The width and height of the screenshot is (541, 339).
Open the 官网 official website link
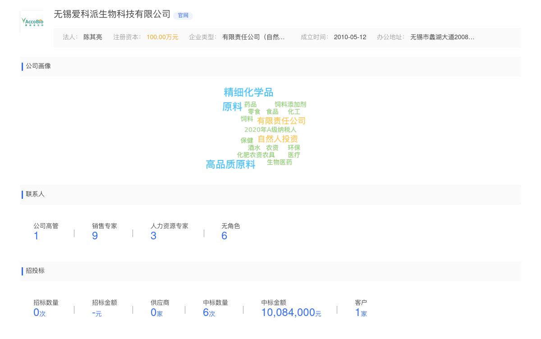click(x=183, y=15)
